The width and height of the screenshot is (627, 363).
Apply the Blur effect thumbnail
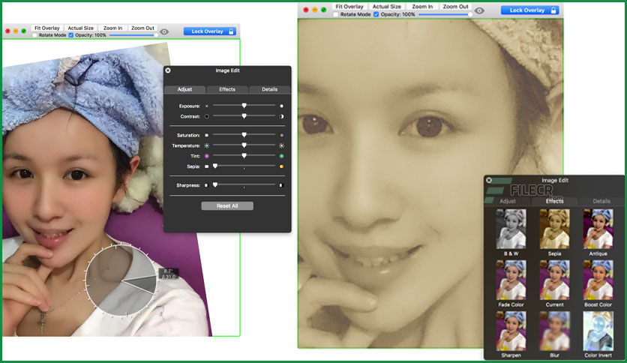coord(554,331)
